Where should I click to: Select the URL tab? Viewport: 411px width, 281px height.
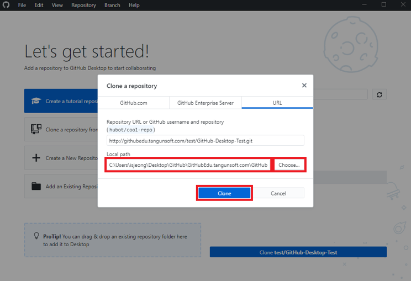[277, 103]
